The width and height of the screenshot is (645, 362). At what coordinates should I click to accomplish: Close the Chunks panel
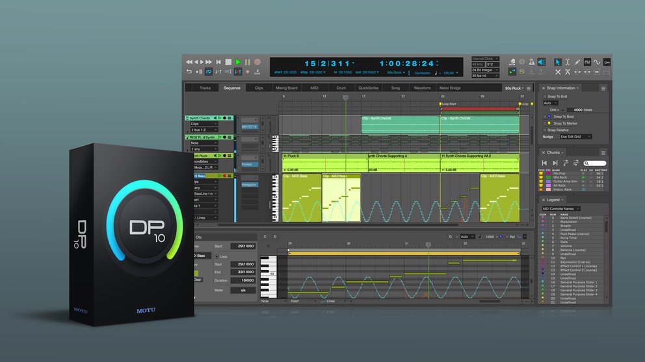543,152
